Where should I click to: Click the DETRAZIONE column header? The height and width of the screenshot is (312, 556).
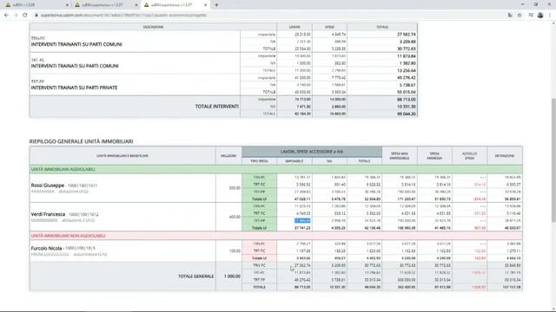point(505,156)
